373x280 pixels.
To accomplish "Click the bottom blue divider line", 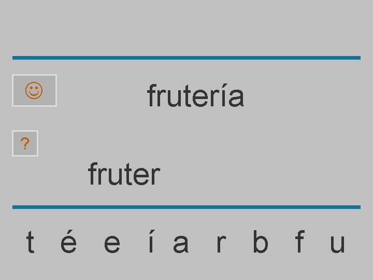I will click(187, 207).
